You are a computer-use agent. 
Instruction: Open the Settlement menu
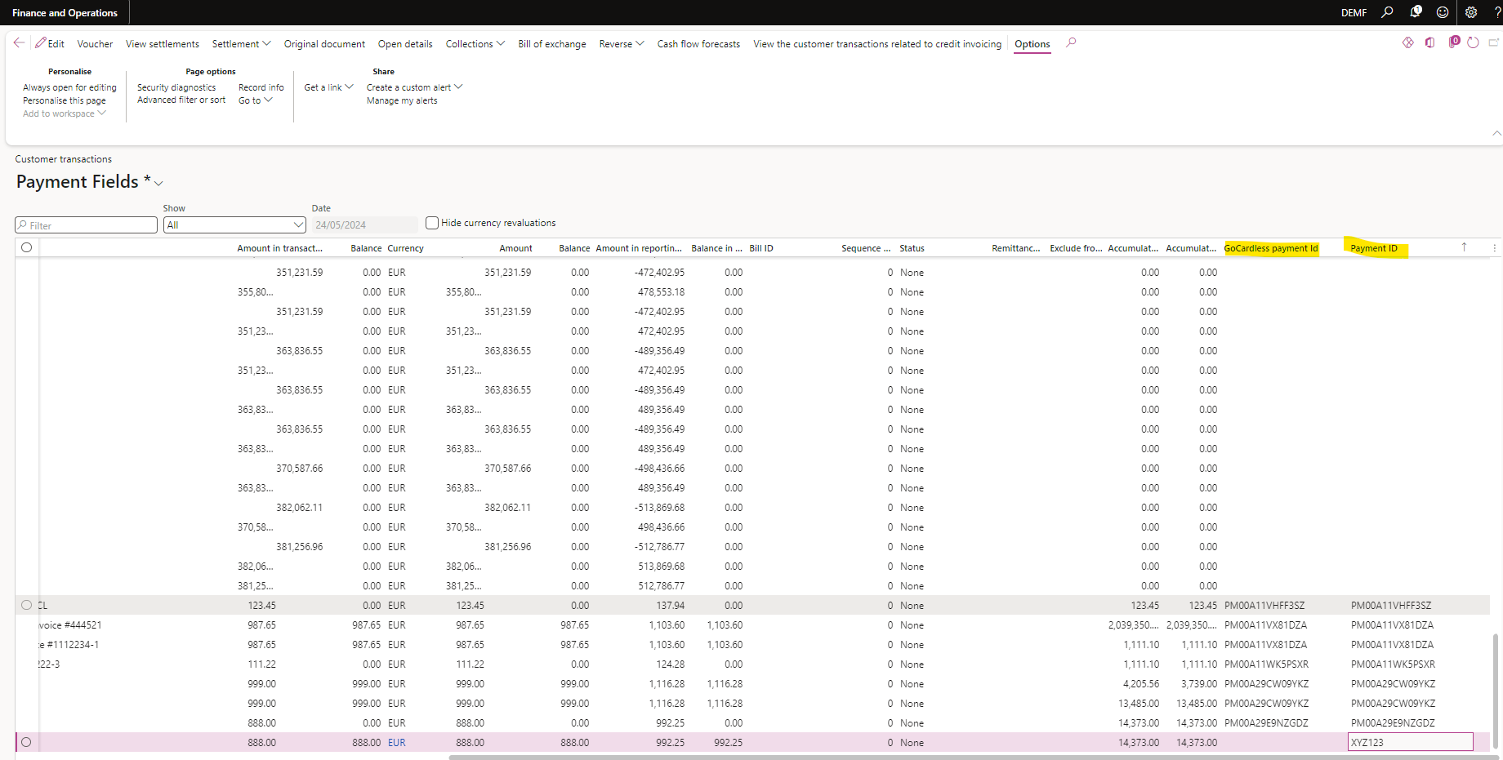point(240,43)
